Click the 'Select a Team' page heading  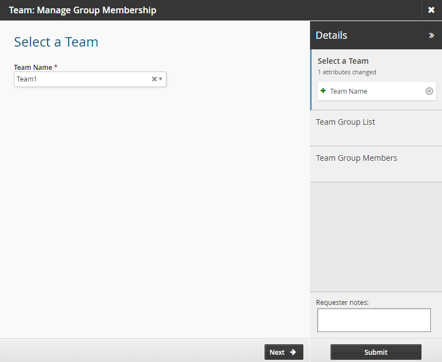coord(56,42)
